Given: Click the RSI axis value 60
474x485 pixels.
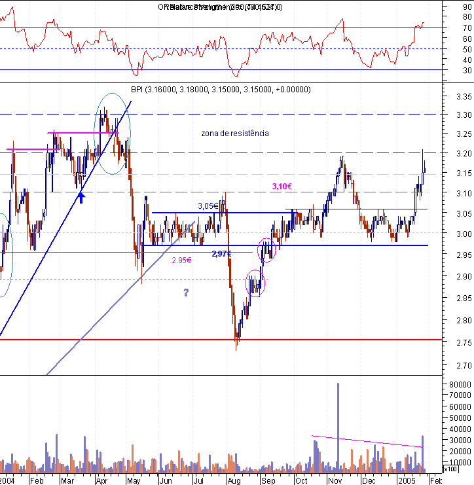Looking at the screenshot, I should click(x=467, y=39).
